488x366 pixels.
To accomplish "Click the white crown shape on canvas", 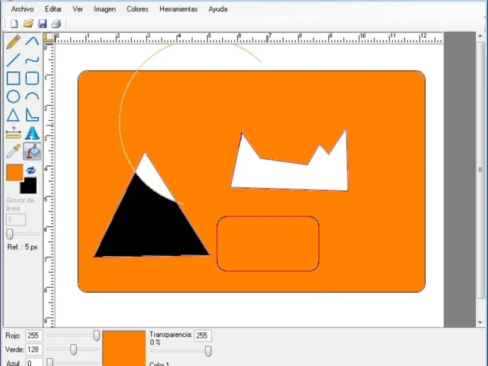I will click(x=289, y=174).
